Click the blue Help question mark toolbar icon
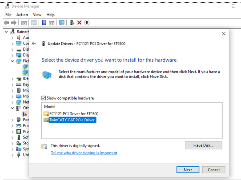Screen dimensions: 241x180 44,23
